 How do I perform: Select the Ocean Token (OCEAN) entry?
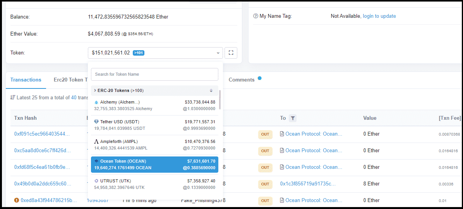coord(154,165)
